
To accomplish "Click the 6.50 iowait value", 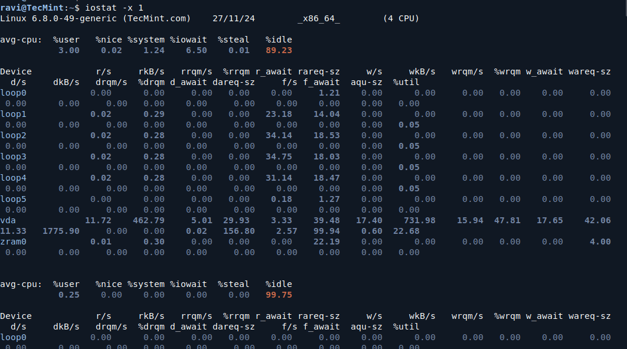I will (x=196, y=50).
